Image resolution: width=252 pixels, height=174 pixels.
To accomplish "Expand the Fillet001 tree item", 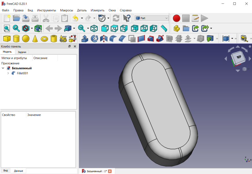I will [8, 73].
